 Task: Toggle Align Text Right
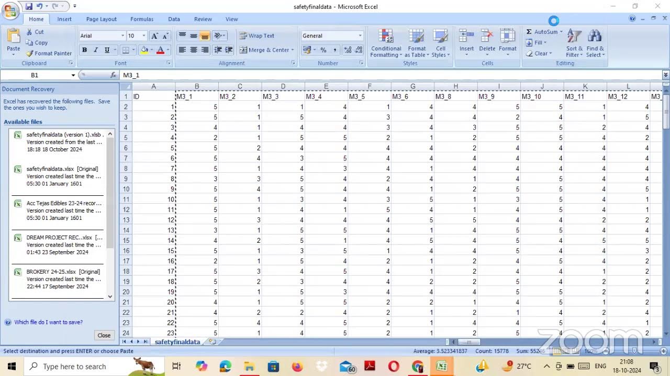pyautogui.click(x=205, y=50)
